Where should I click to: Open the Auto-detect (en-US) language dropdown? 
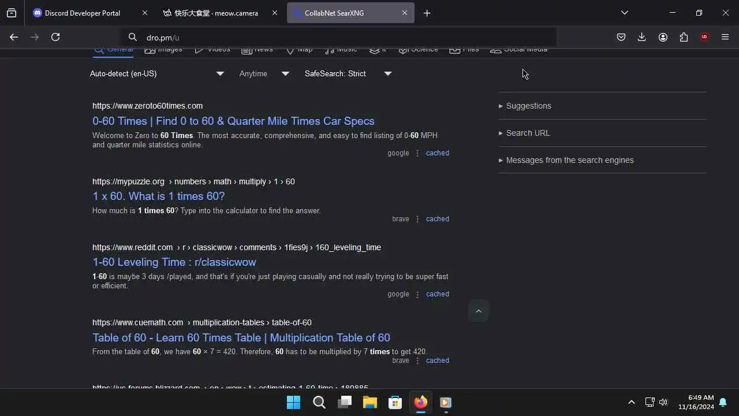(156, 73)
